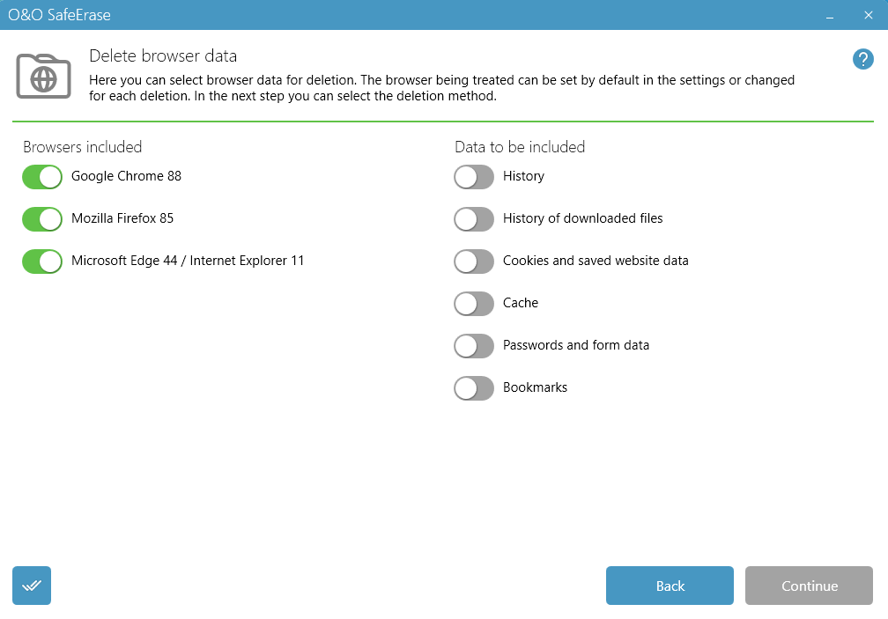Enable Passwords and form data deletion
This screenshot has height=619, width=888.
[x=474, y=346]
